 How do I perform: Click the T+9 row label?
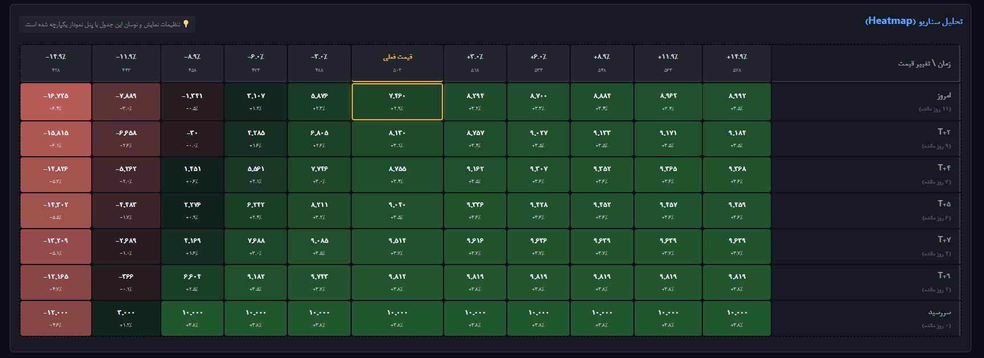[866, 282]
